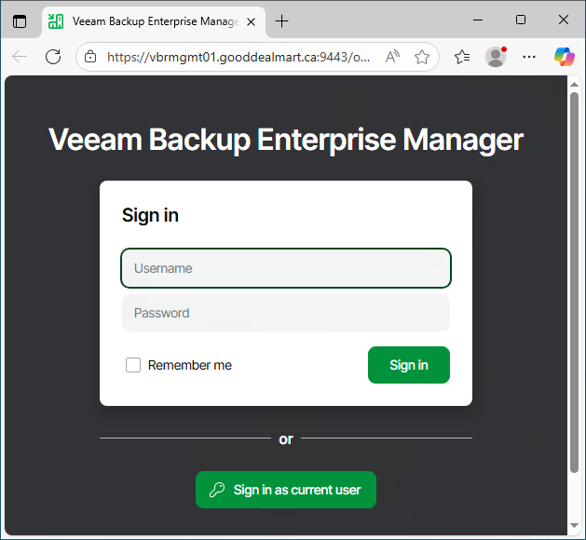Open the browser profile icon
Viewport: 586px width, 540px height.
click(x=496, y=57)
